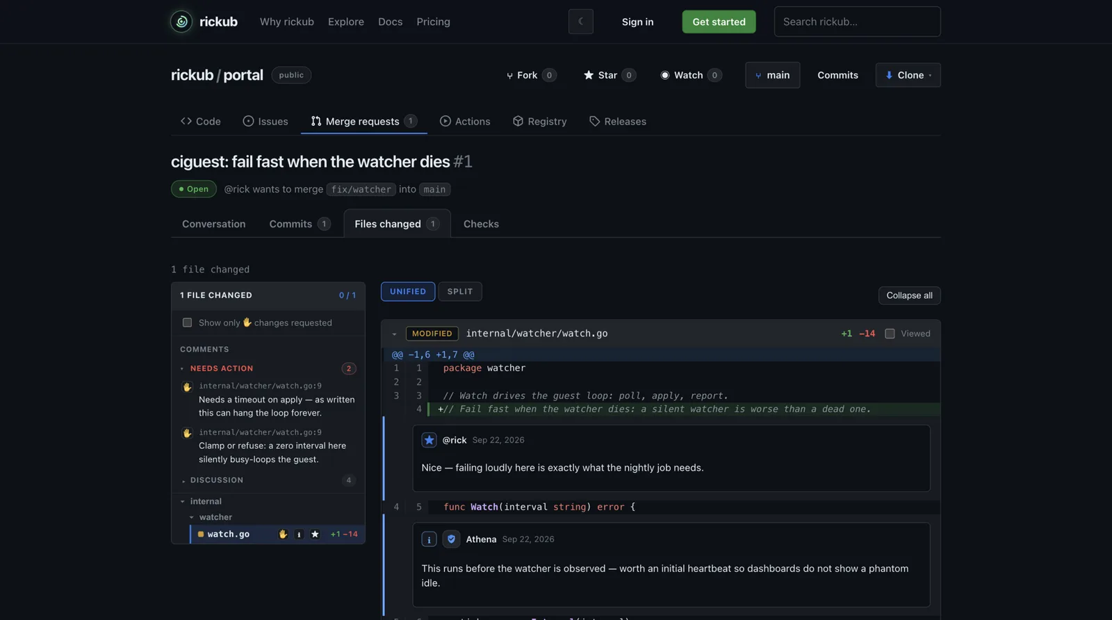Enable the Show only changes requested checkbox
1112x620 pixels.
click(x=187, y=323)
